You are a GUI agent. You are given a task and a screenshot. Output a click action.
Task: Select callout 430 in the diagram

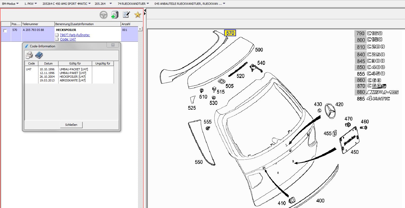point(318,104)
